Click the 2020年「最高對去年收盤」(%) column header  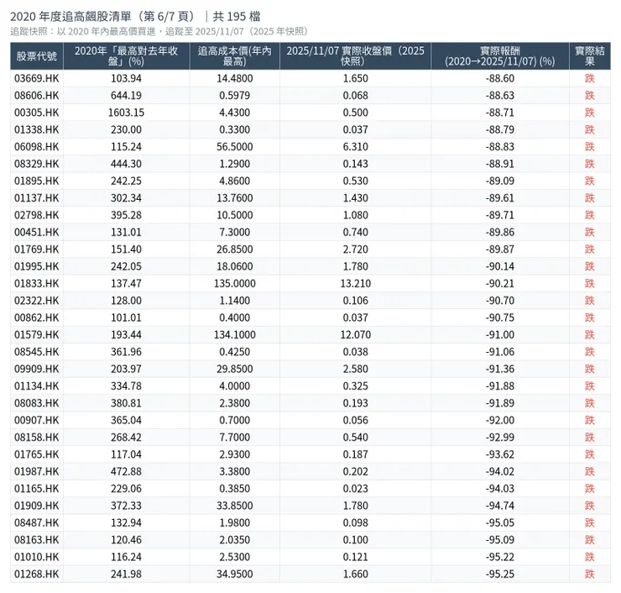pyautogui.click(x=127, y=56)
